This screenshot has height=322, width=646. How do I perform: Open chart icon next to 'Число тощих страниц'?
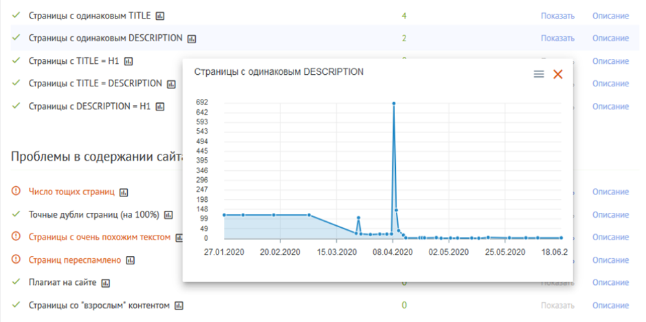124,192
